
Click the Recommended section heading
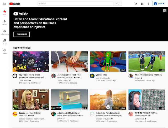22,48
